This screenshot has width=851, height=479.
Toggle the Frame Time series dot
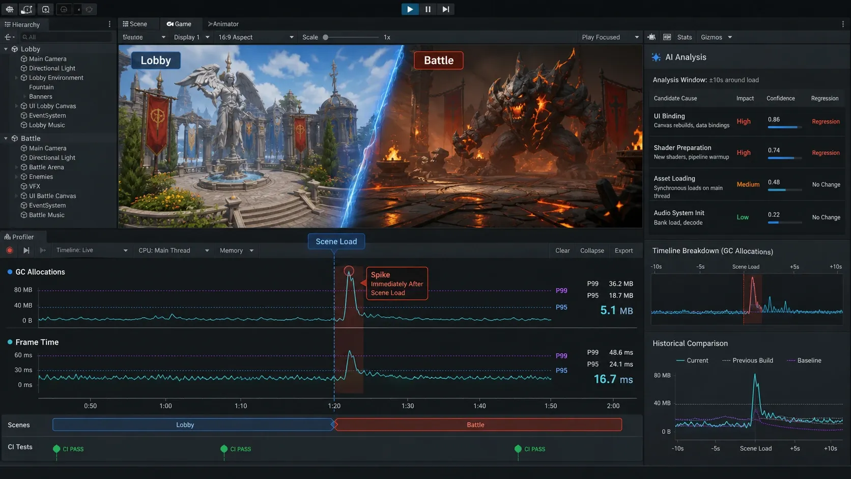(x=10, y=342)
